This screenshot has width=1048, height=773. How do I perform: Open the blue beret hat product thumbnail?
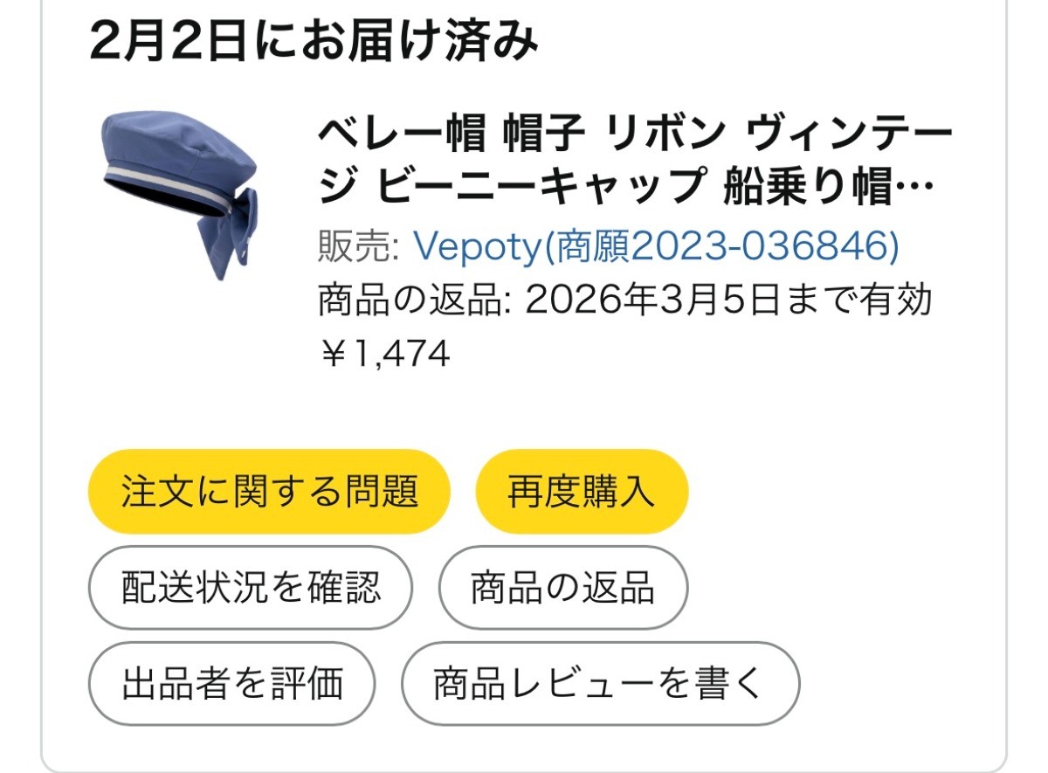point(181,195)
